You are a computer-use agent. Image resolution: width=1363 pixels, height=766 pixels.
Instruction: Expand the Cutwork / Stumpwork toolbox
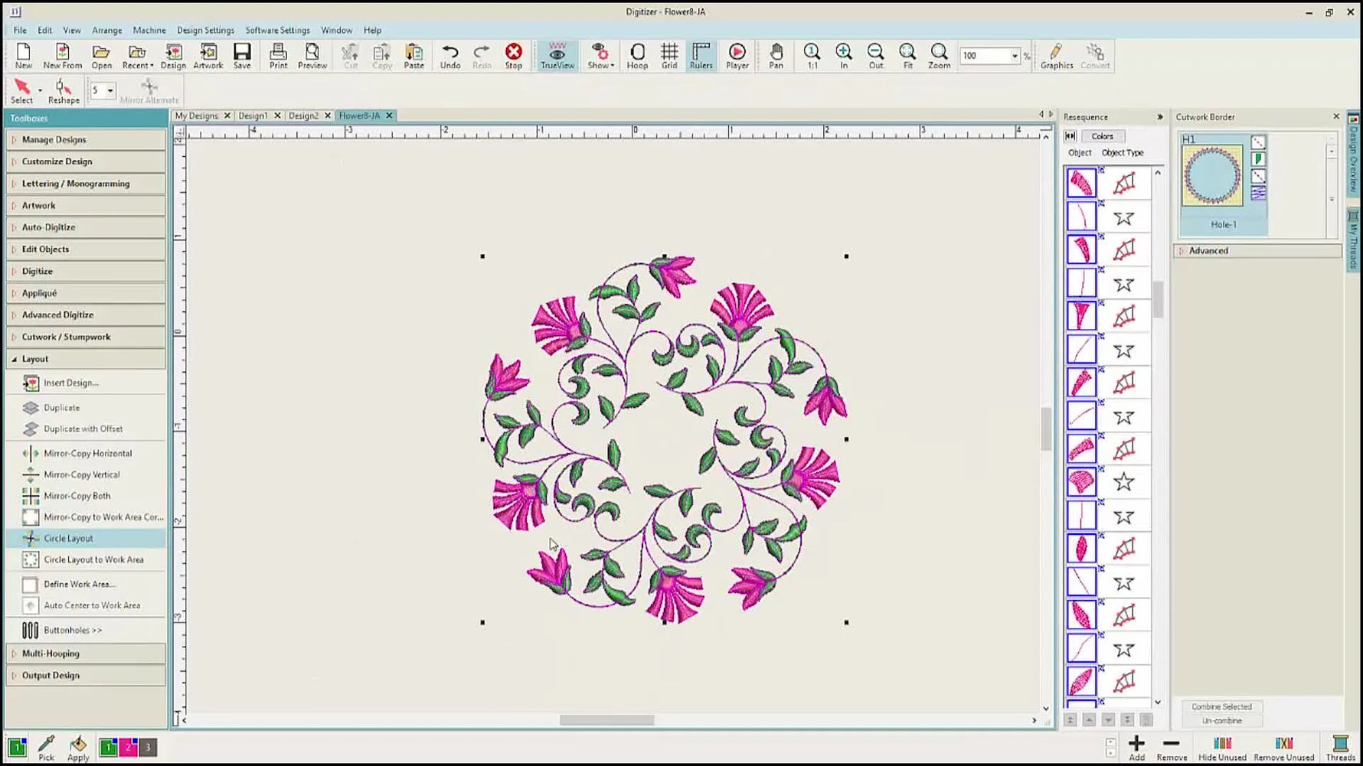[86, 337]
